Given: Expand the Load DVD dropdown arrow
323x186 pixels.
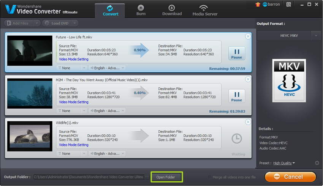Looking at the screenshot, I should point(74,23).
